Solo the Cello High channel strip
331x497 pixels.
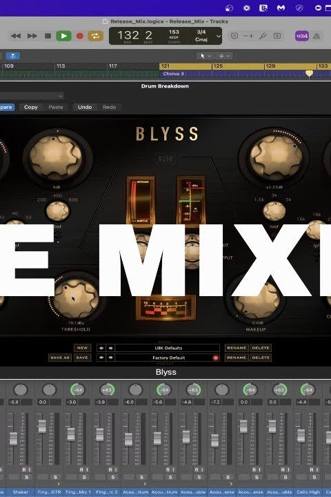pos(314,477)
